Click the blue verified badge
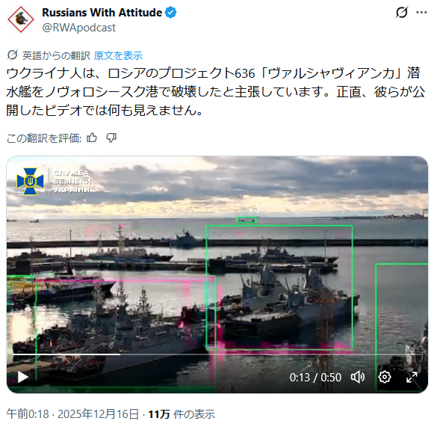 pos(171,13)
